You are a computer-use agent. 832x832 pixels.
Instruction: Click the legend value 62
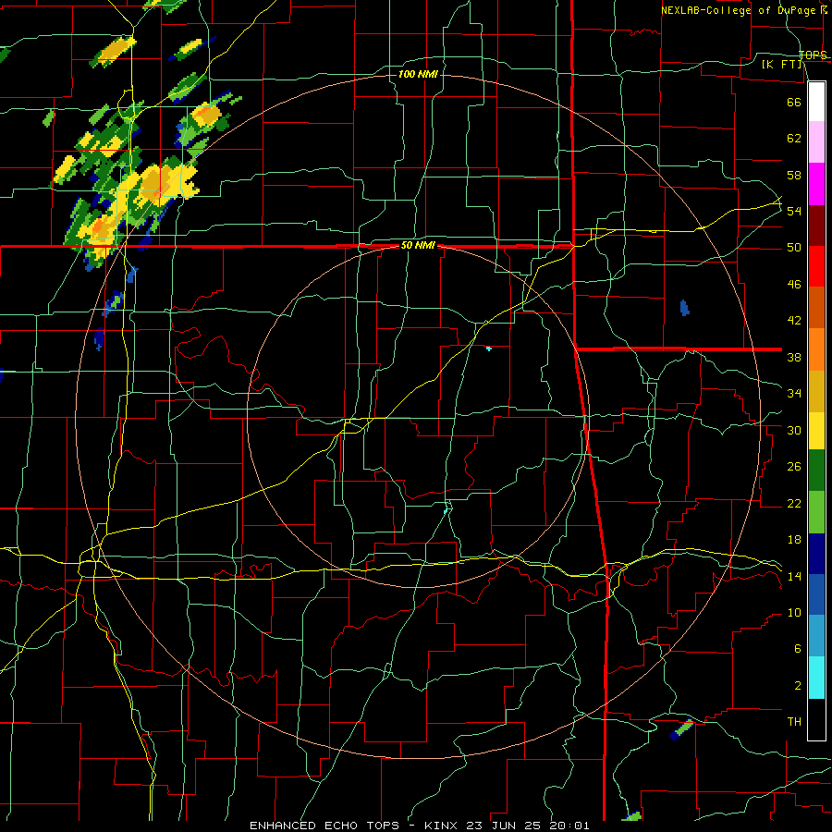(794, 139)
